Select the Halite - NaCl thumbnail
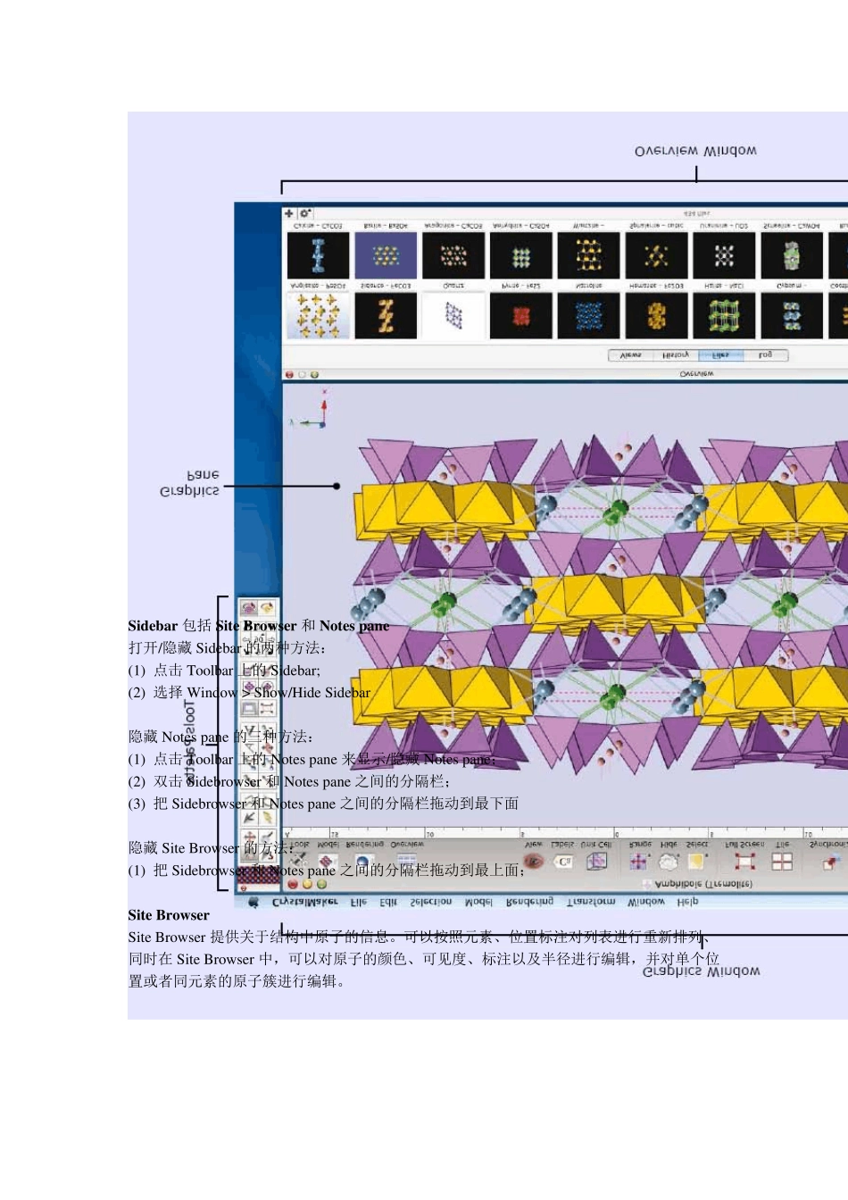848x1200 pixels. pyautogui.click(x=724, y=315)
